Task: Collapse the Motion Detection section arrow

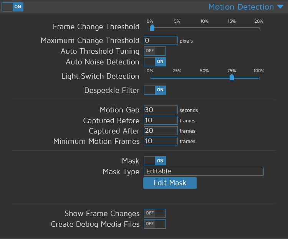Action: click(280, 7)
